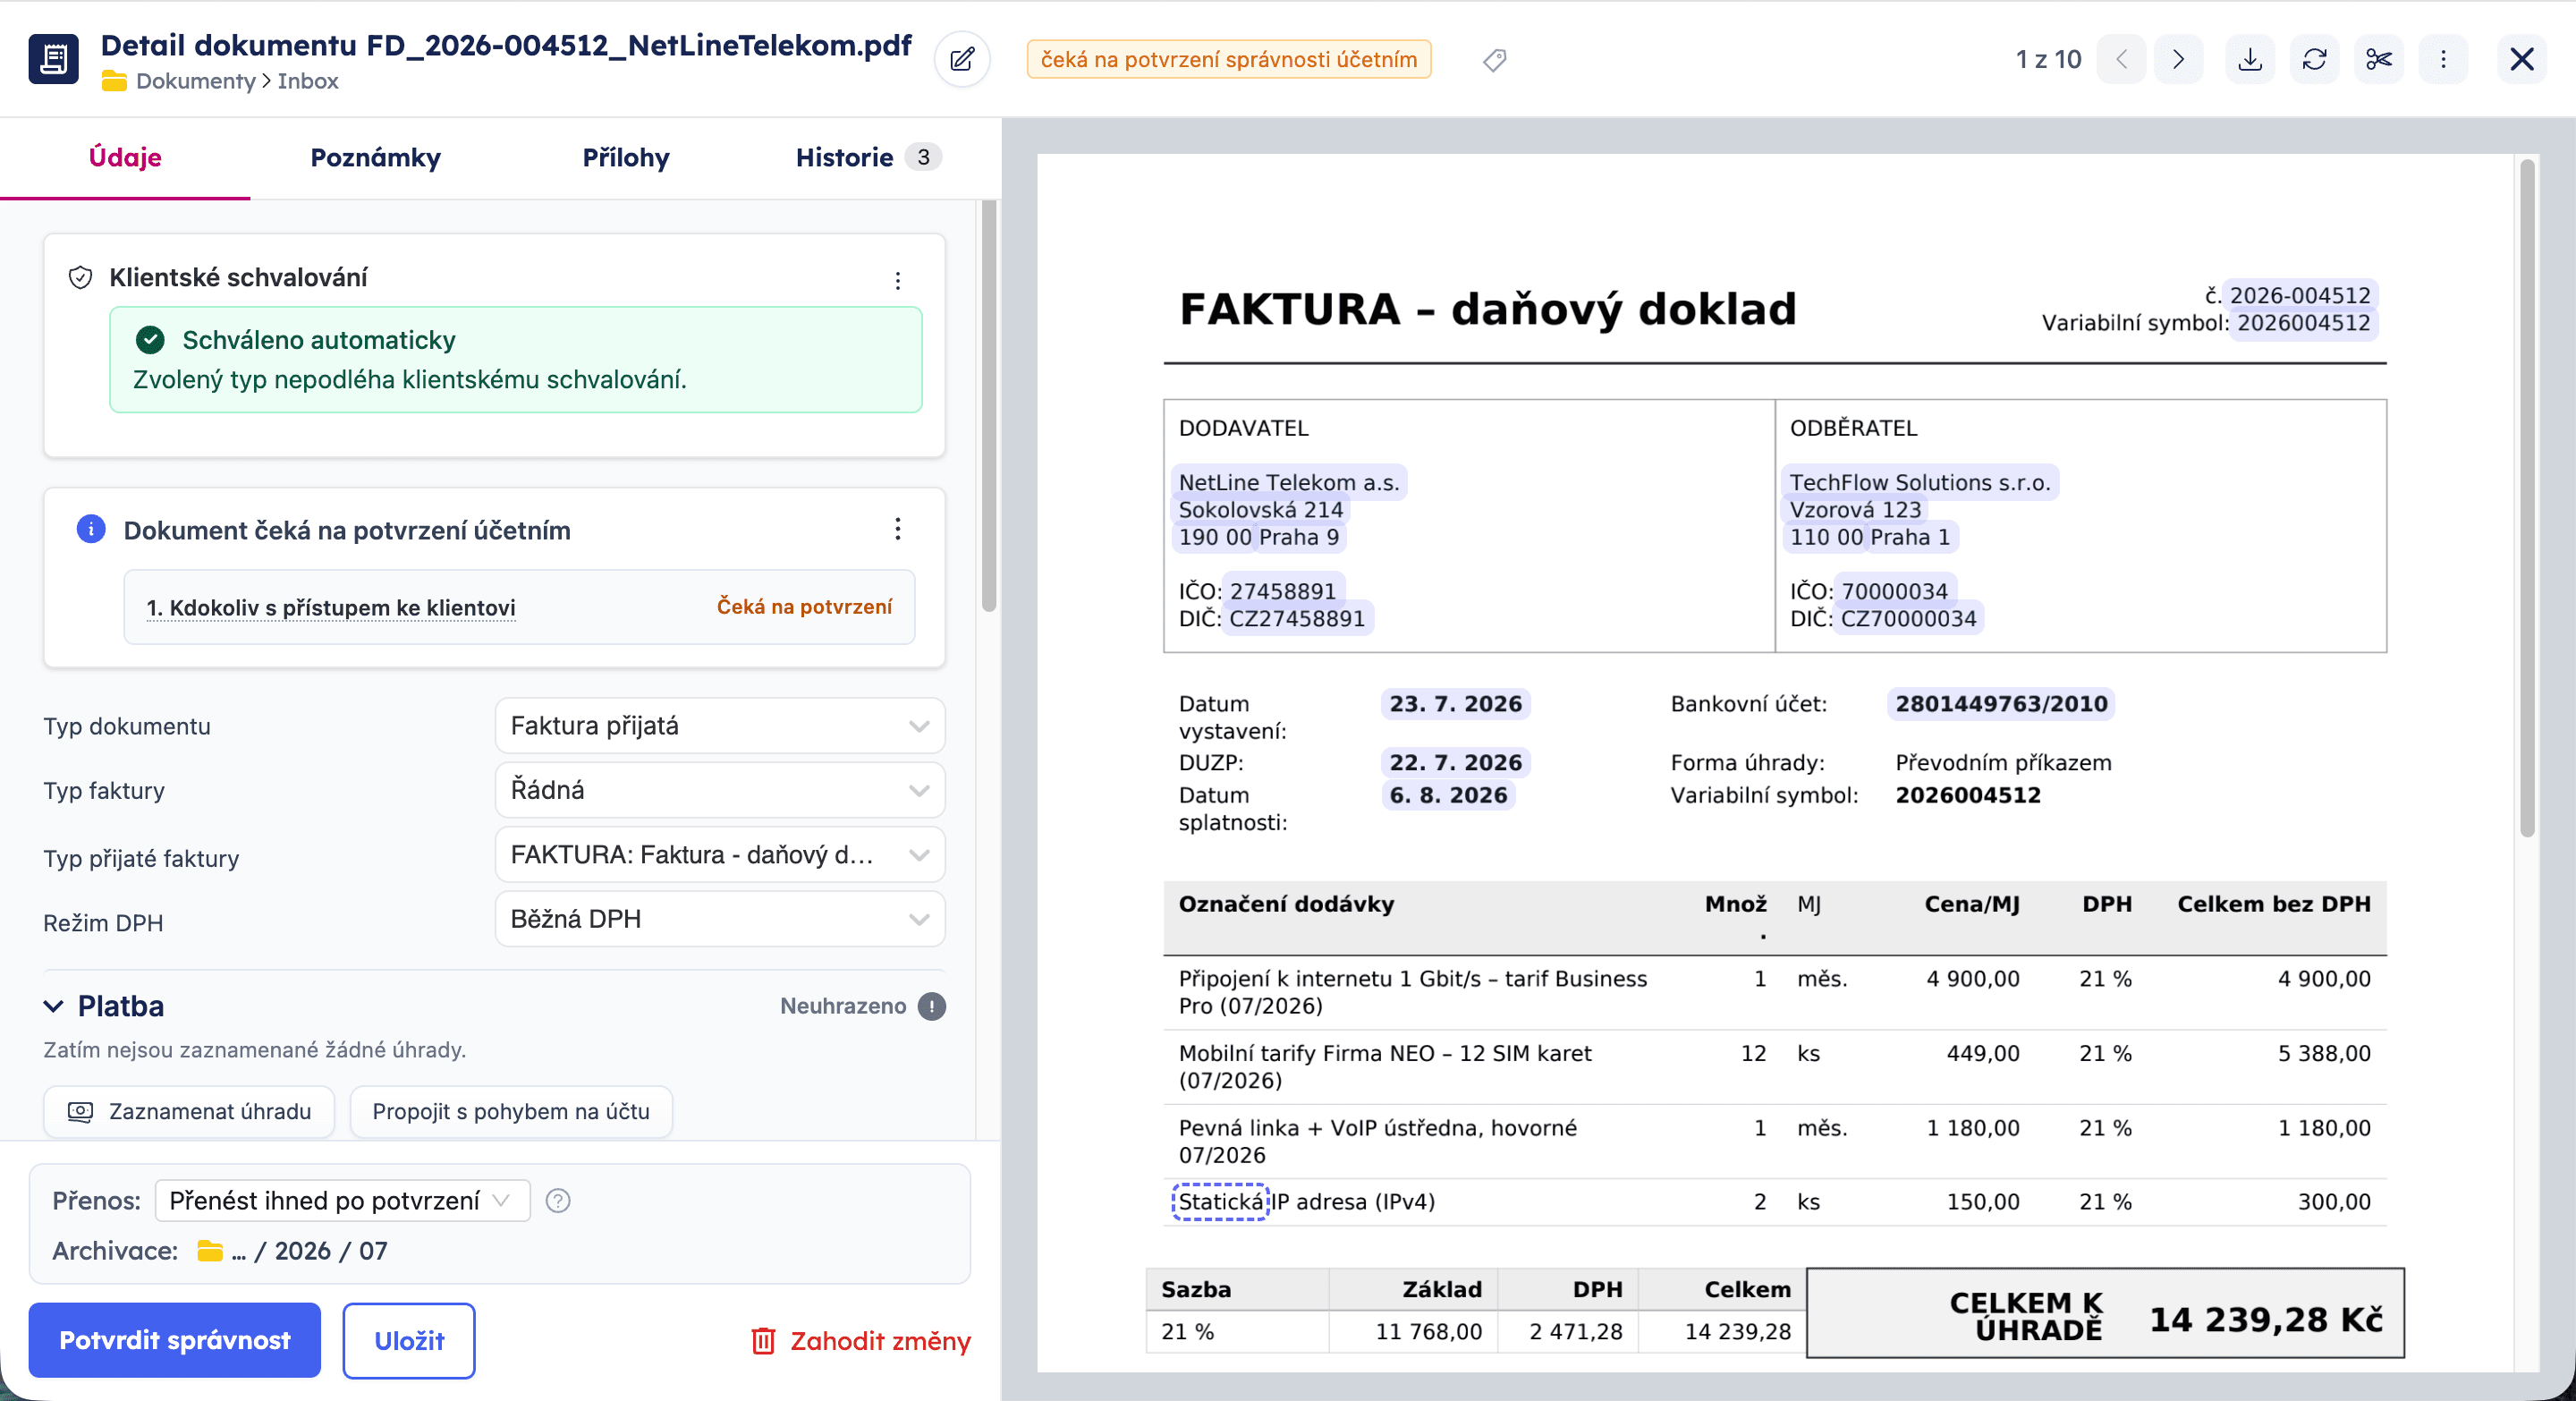Click supplier DIČ CZ27458891
This screenshot has width=2576, height=1401.
coord(1297,618)
